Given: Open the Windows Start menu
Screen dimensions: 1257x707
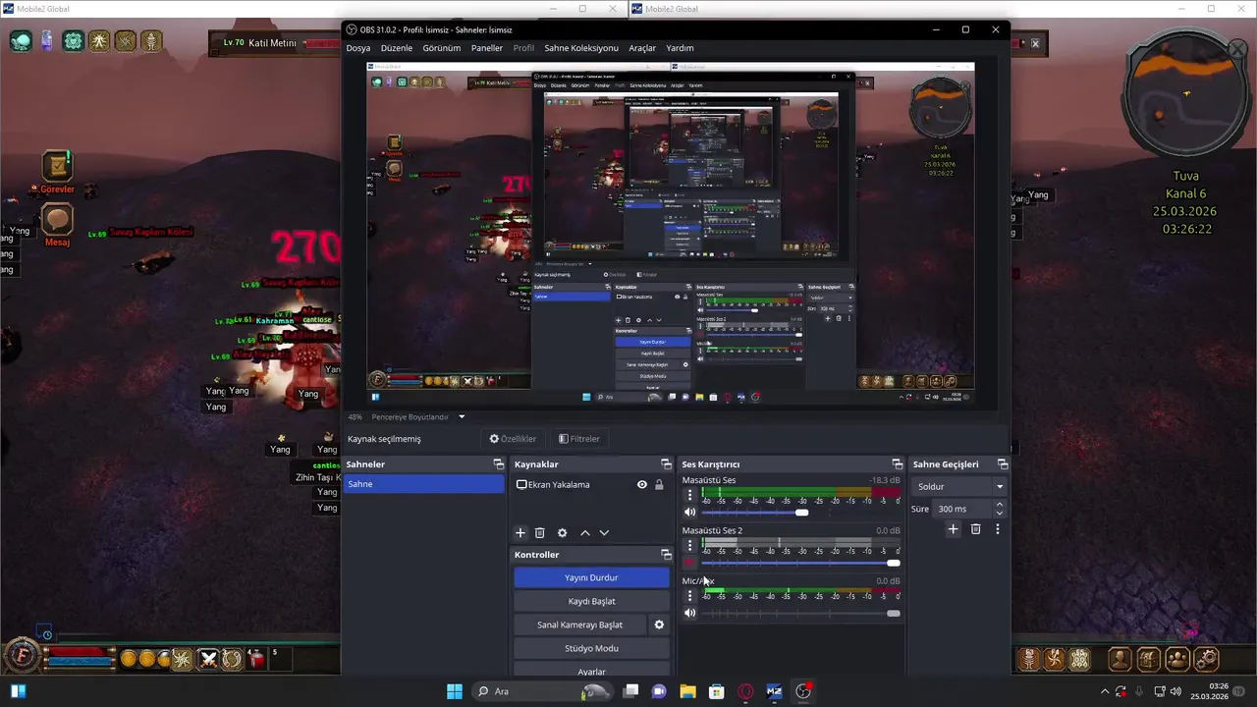Looking at the screenshot, I should tap(455, 691).
